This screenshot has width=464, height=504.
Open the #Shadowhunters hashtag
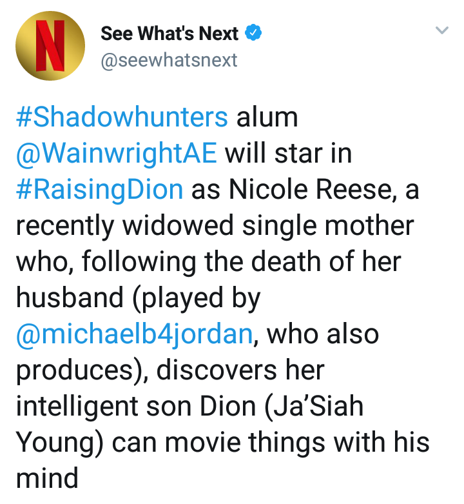[122, 117]
